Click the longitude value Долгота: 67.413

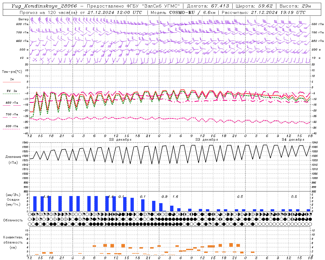208,6
